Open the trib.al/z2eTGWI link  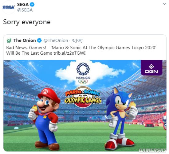(69, 53)
